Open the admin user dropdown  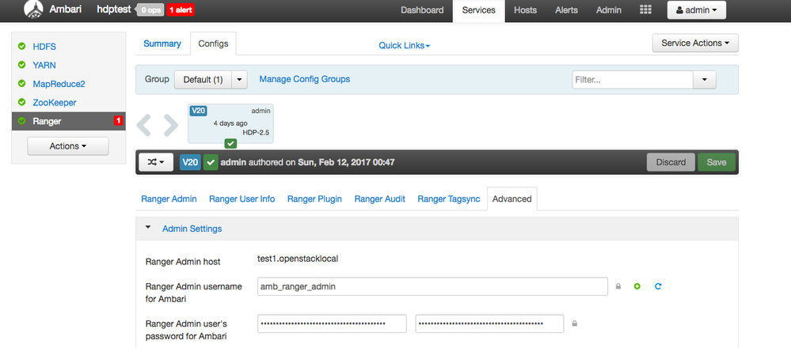697,10
